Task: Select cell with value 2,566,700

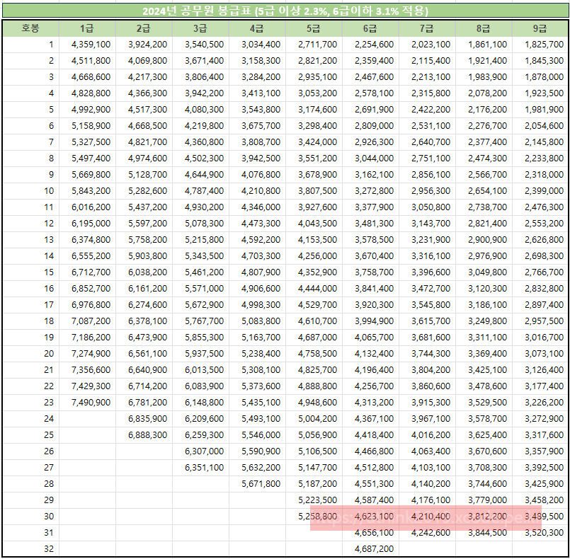Action: point(484,175)
